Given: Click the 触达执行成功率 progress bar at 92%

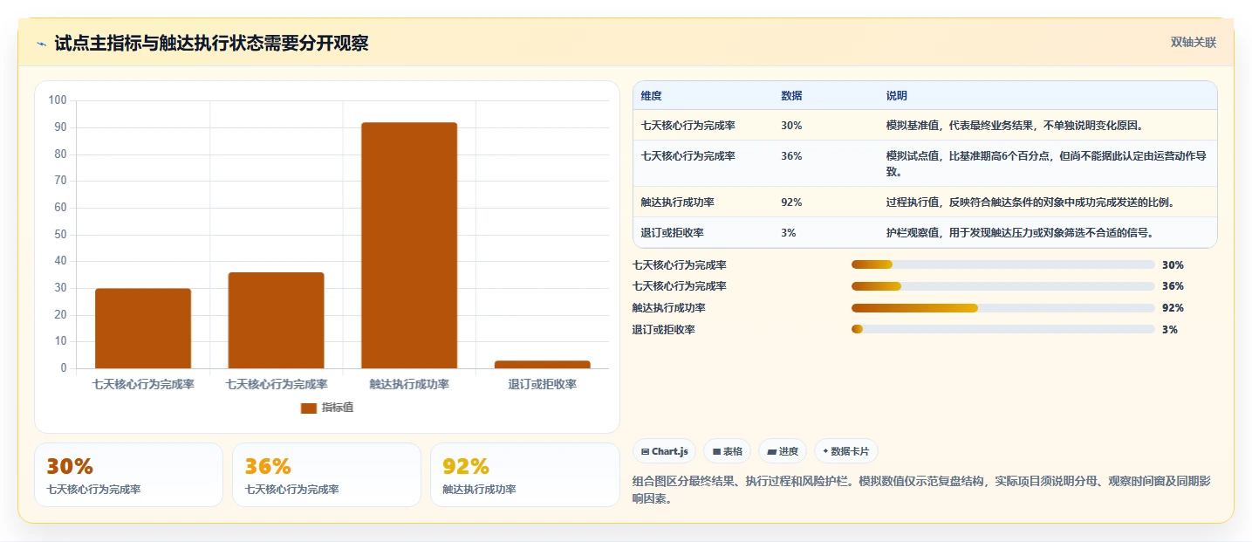Looking at the screenshot, I should pos(1003,308).
